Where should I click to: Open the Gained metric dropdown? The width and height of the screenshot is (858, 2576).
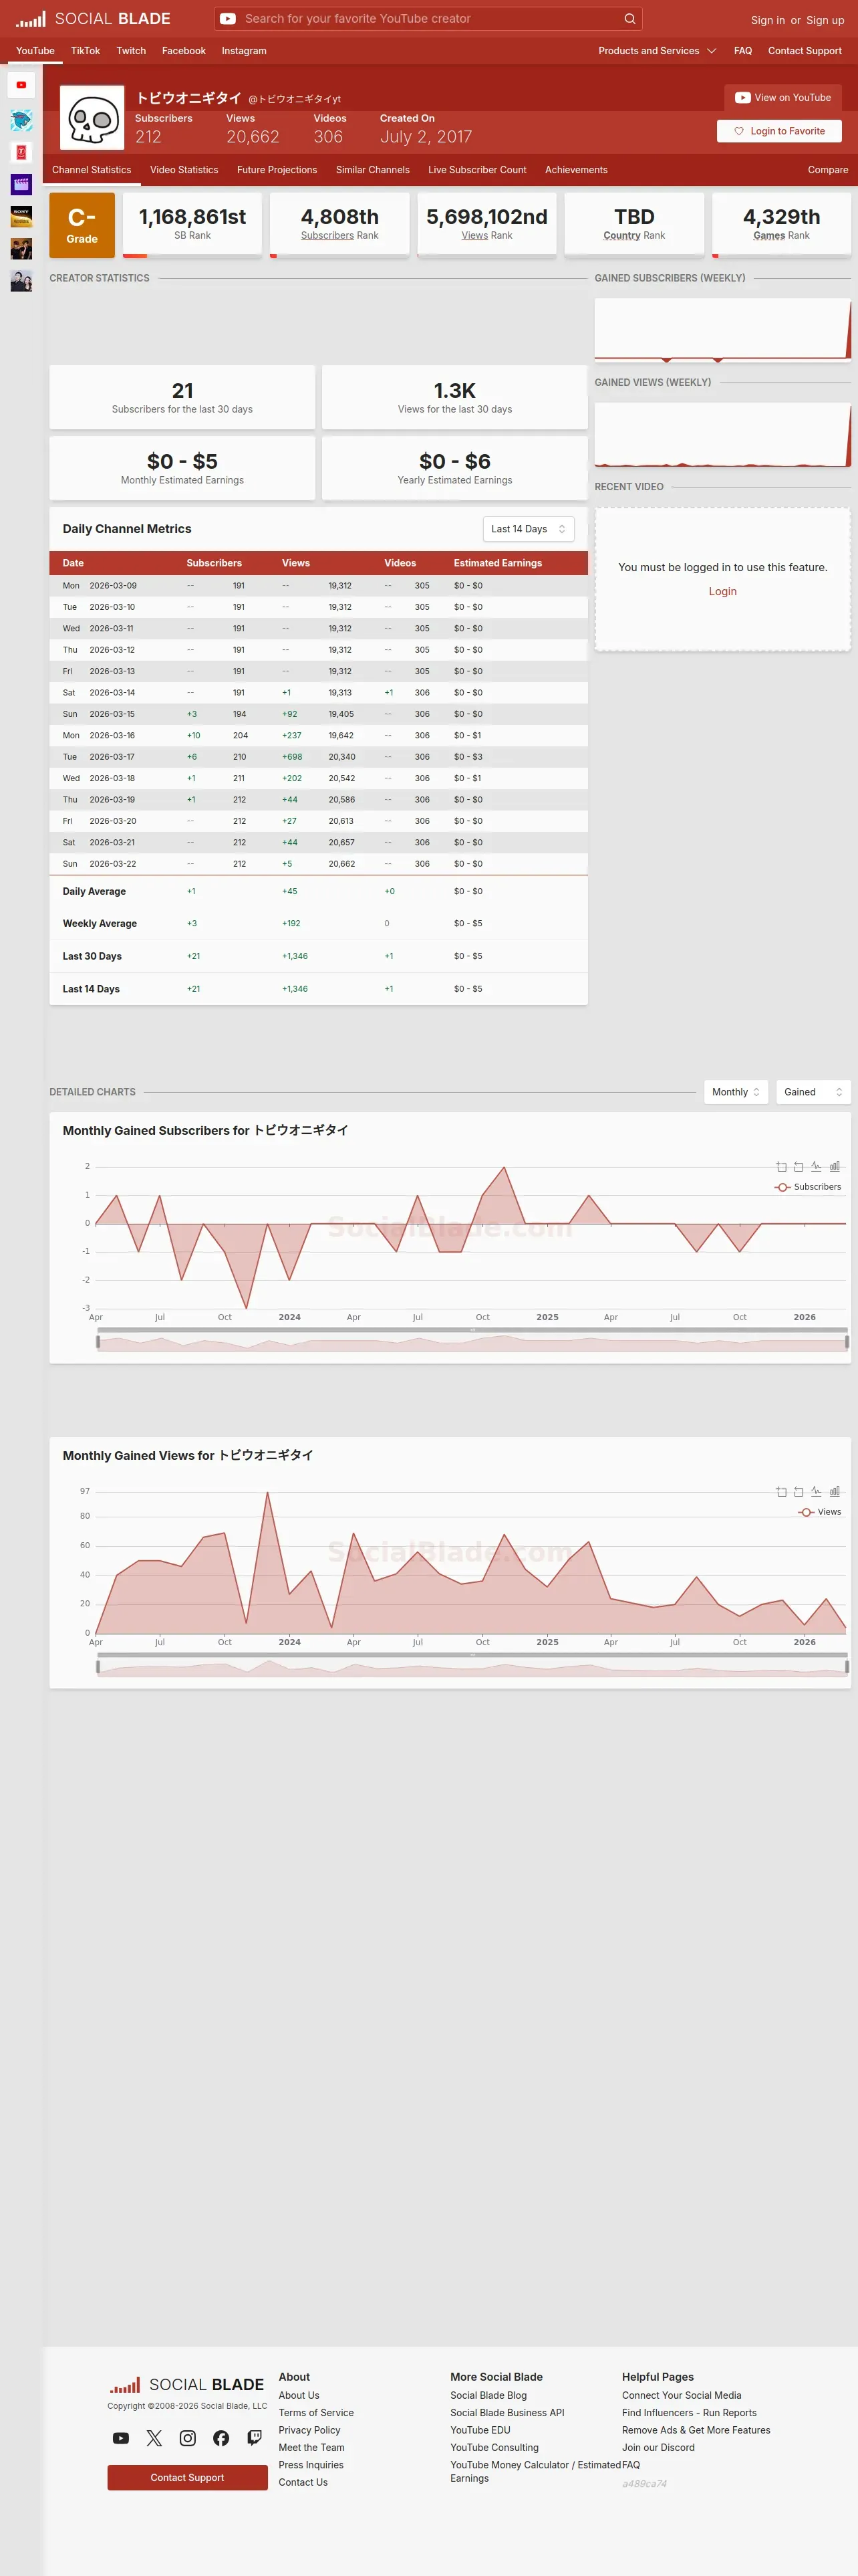[813, 1092]
